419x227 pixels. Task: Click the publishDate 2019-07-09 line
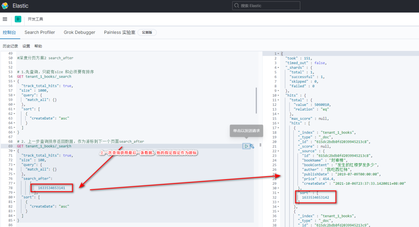[x=341, y=174]
